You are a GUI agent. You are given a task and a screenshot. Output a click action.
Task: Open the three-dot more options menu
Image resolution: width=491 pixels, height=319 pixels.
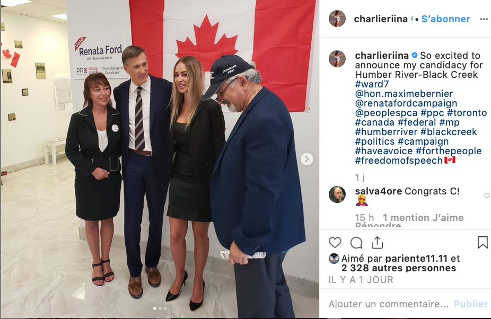pos(484,19)
